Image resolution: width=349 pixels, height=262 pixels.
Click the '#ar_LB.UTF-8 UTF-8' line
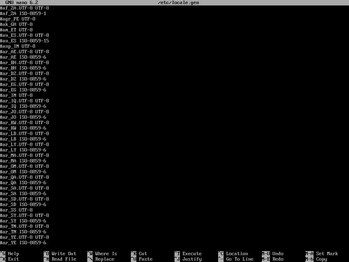tap(25, 133)
